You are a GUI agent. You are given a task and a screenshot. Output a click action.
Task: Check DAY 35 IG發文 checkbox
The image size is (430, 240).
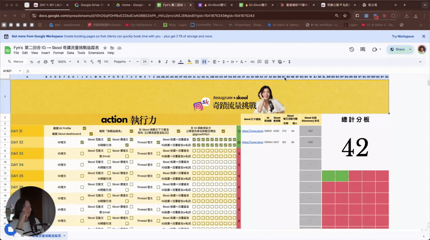click(x=82, y=176)
